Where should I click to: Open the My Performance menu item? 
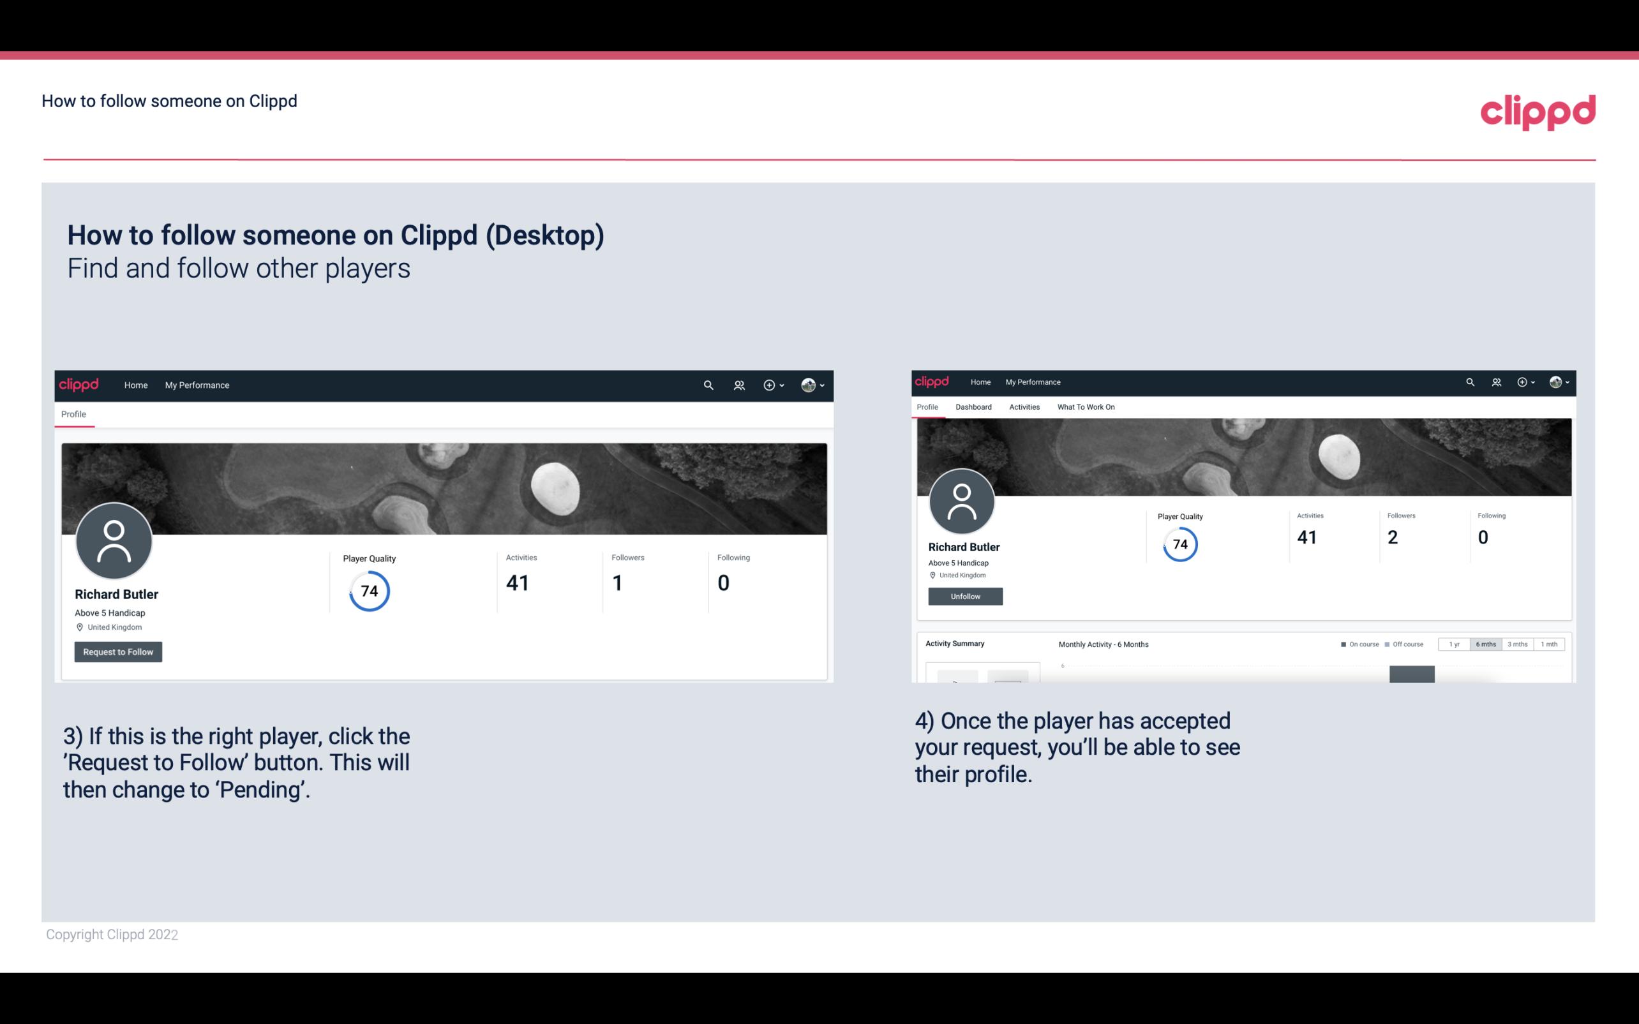[197, 385]
